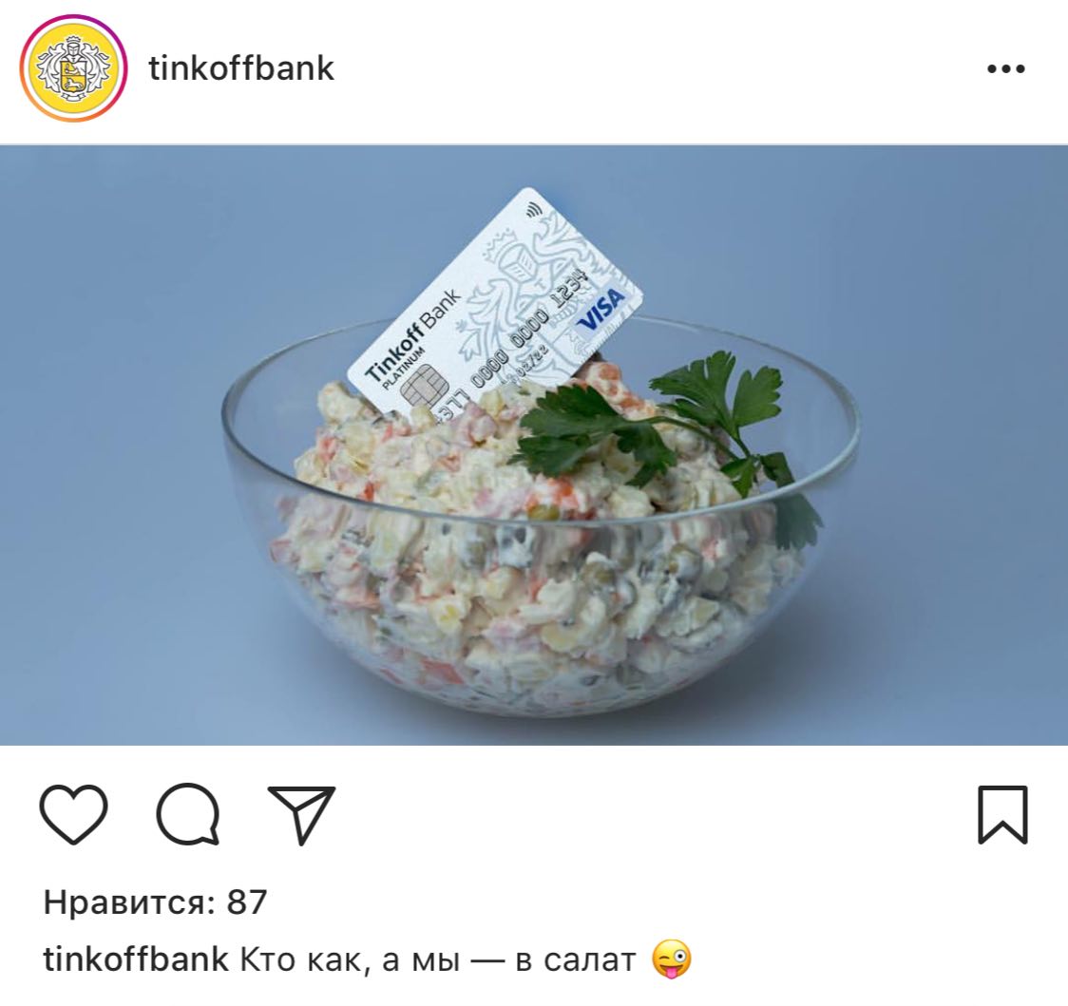Save the post with the bookmark icon

point(1002,815)
